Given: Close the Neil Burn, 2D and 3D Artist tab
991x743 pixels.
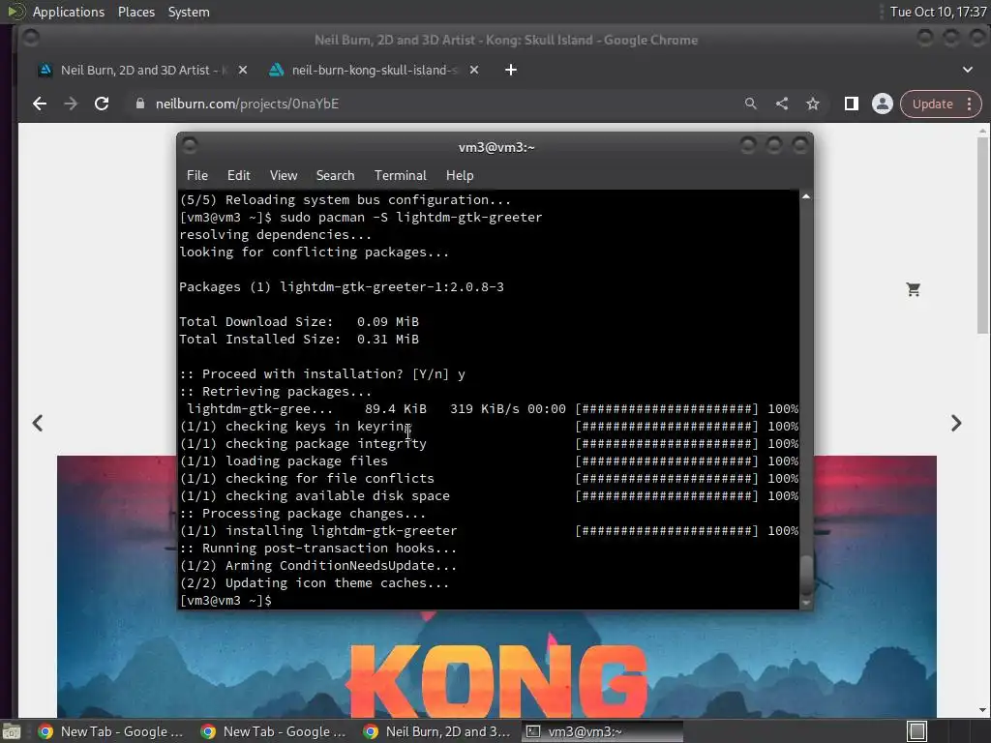Looking at the screenshot, I should point(242,70).
